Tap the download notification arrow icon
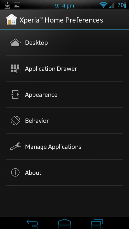The image size is (129, 229). [x=7, y=5]
